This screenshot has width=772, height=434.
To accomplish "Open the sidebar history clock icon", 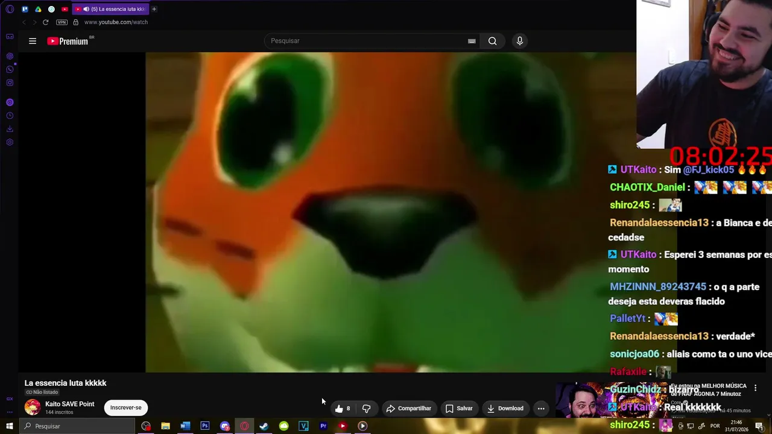I will point(10,116).
